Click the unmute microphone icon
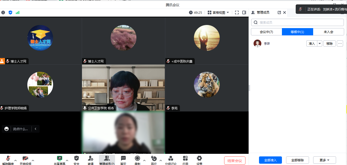The image size is (347, 165). 8,158
